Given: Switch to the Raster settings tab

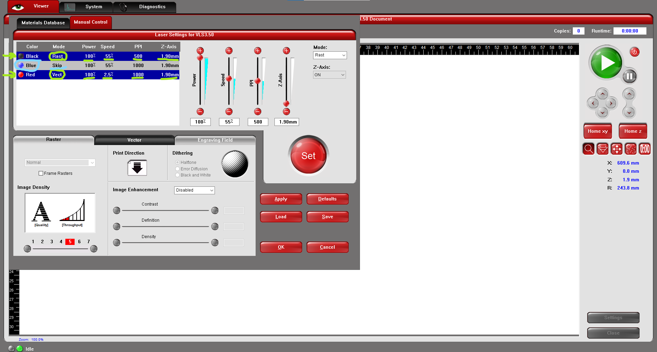Looking at the screenshot, I should tap(54, 140).
